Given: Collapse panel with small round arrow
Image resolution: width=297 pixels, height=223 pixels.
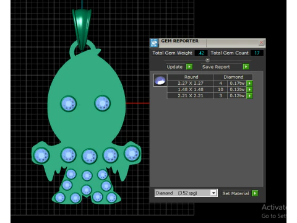Looking at the screenshot, I should coord(207,60).
